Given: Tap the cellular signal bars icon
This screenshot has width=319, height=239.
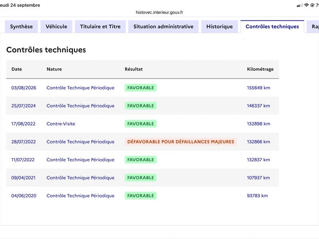Looking at the screenshot, I should tap(300, 6).
